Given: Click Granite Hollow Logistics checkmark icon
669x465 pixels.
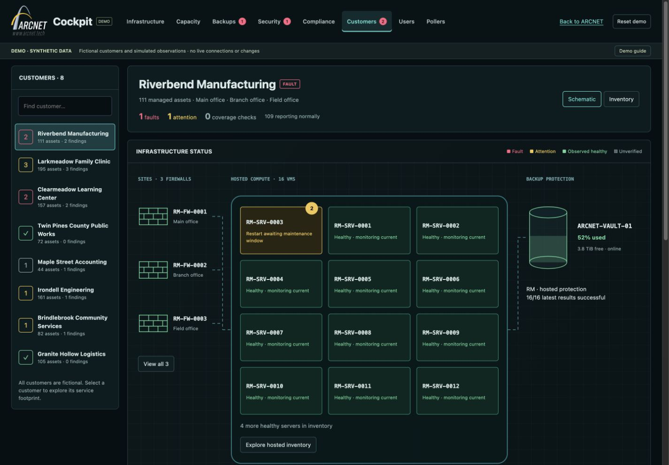Looking at the screenshot, I should click(26, 357).
